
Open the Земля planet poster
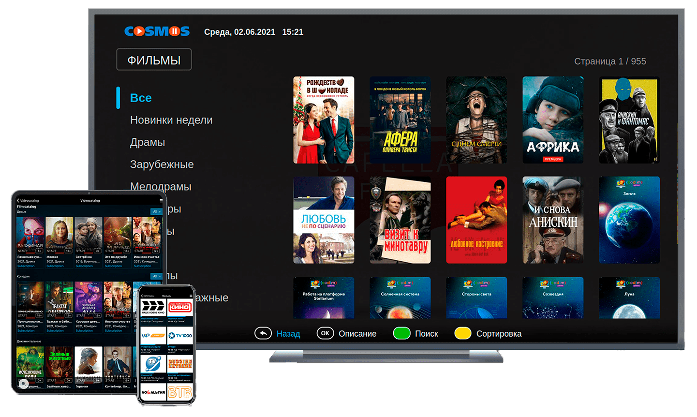pyautogui.click(x=629, y=220)
